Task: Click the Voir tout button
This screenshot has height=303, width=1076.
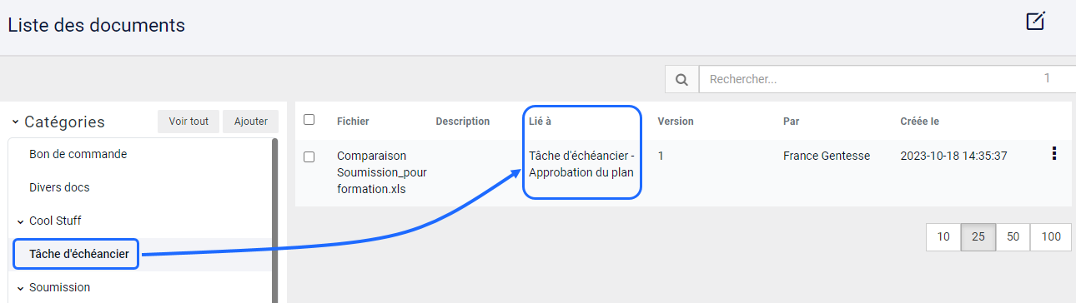Action: point(189,122)
